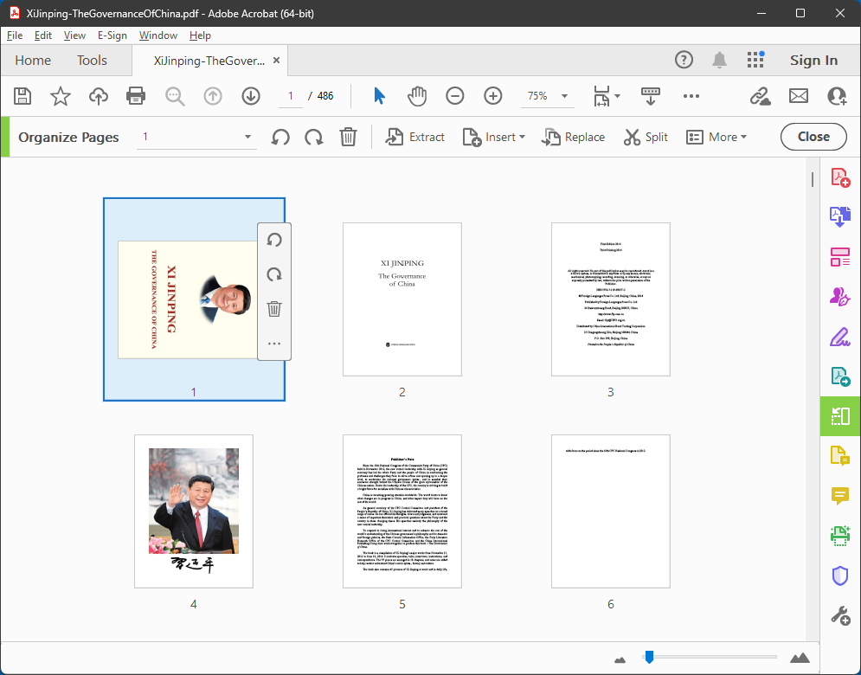The width and height of the screenshot is (861, 675).
Task: Rotate page 1 counterclockwise from thumbnail popup
Action: tap(274, 240)
